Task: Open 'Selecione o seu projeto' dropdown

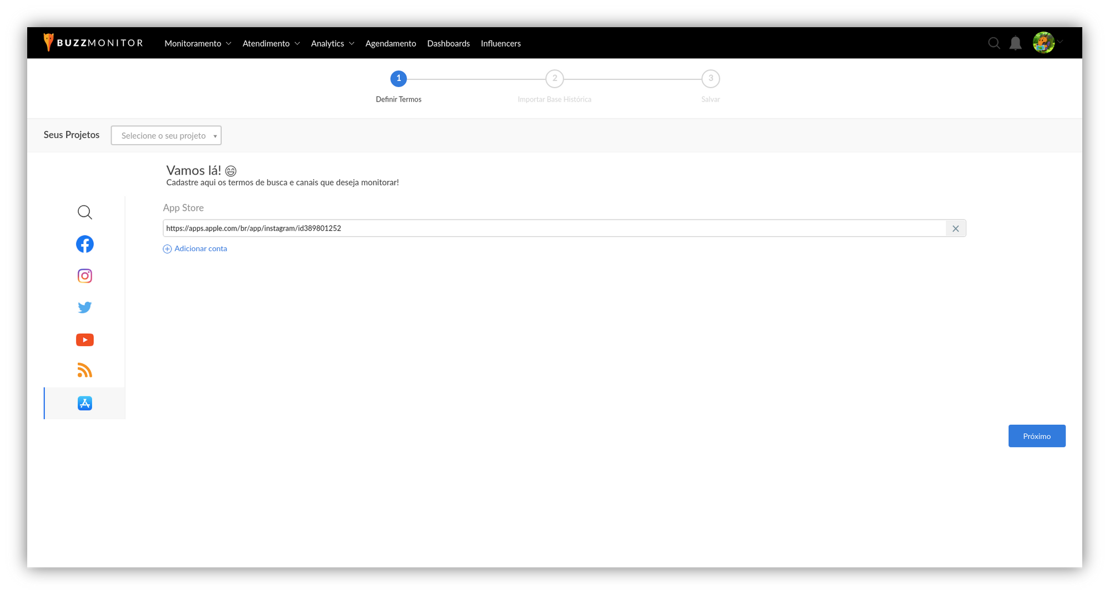Action: coord(166,135)
